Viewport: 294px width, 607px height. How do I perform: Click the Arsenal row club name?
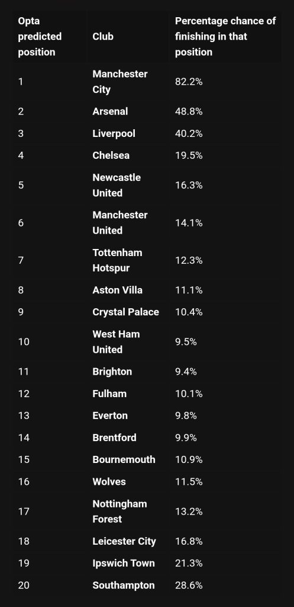point(110,111)
